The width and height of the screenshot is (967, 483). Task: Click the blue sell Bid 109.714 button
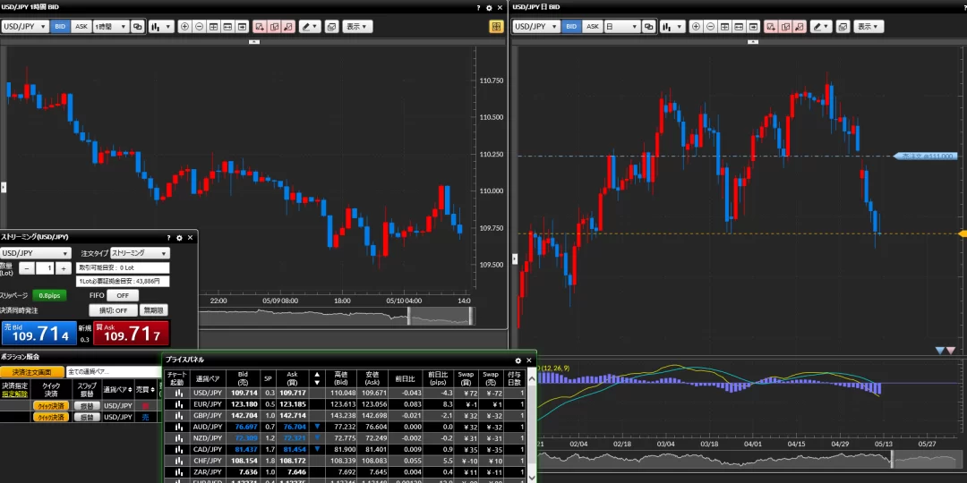pyautogui.click(x=39, y=334)
